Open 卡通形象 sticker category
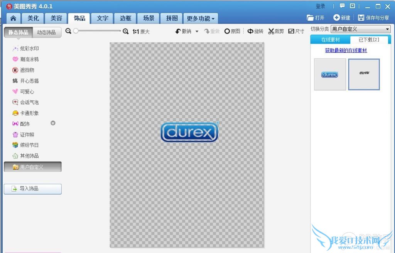Viewport: 395px width, 253px height. (x=26, y=113)
